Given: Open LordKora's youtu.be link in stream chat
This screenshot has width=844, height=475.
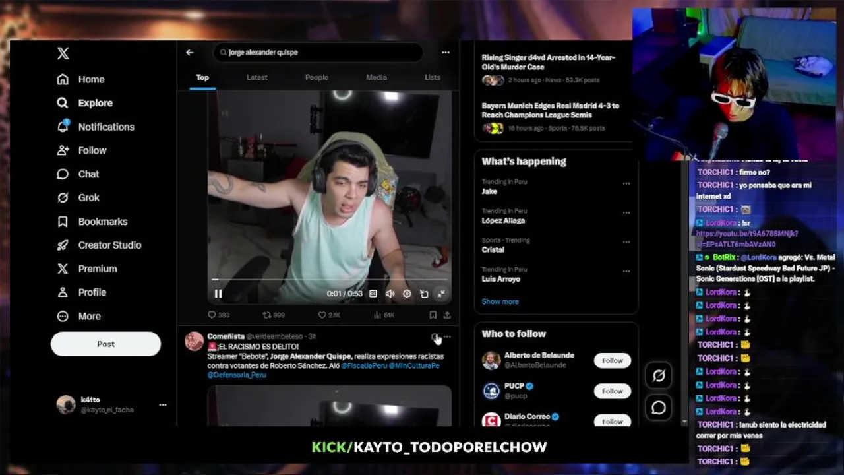Looking at the screenshot, I should 746,238.
